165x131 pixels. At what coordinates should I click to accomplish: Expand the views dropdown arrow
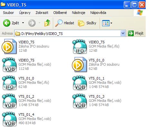(x=111, y=23)
